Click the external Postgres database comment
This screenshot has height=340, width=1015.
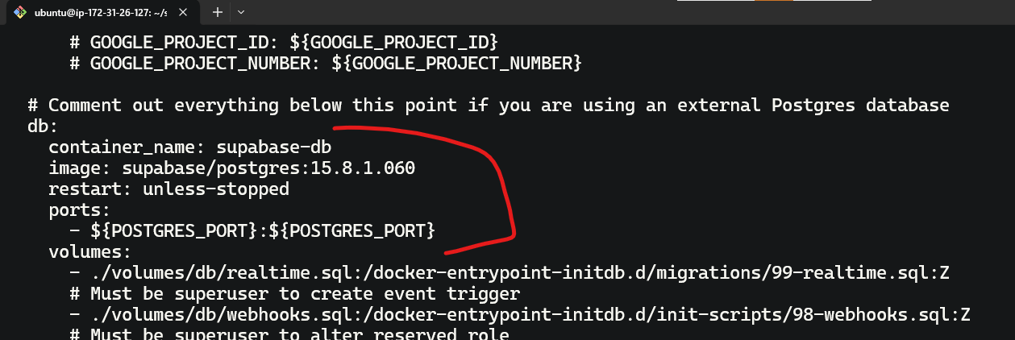489,106
